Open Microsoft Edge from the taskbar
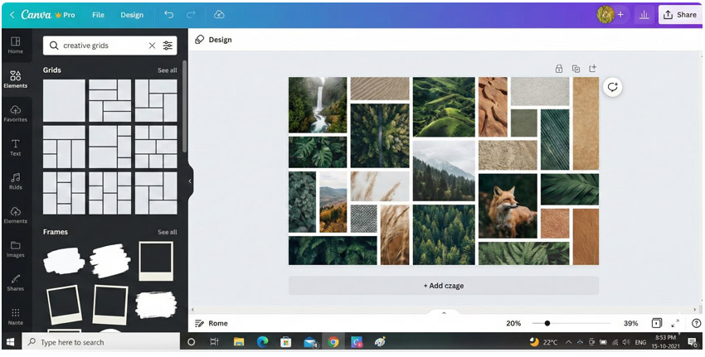The image size is (705, 357). coord(263,342)
